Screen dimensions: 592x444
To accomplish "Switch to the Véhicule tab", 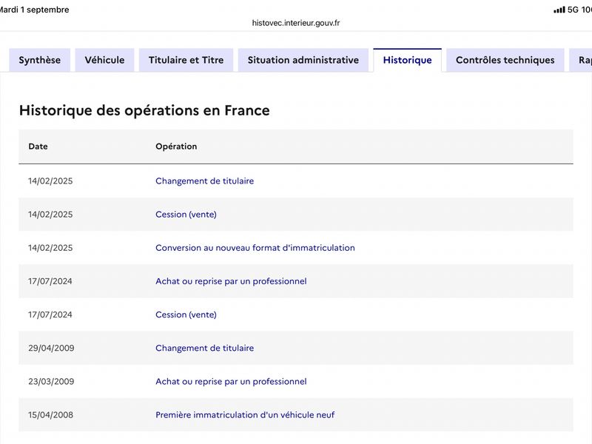I will coord(104,60).
